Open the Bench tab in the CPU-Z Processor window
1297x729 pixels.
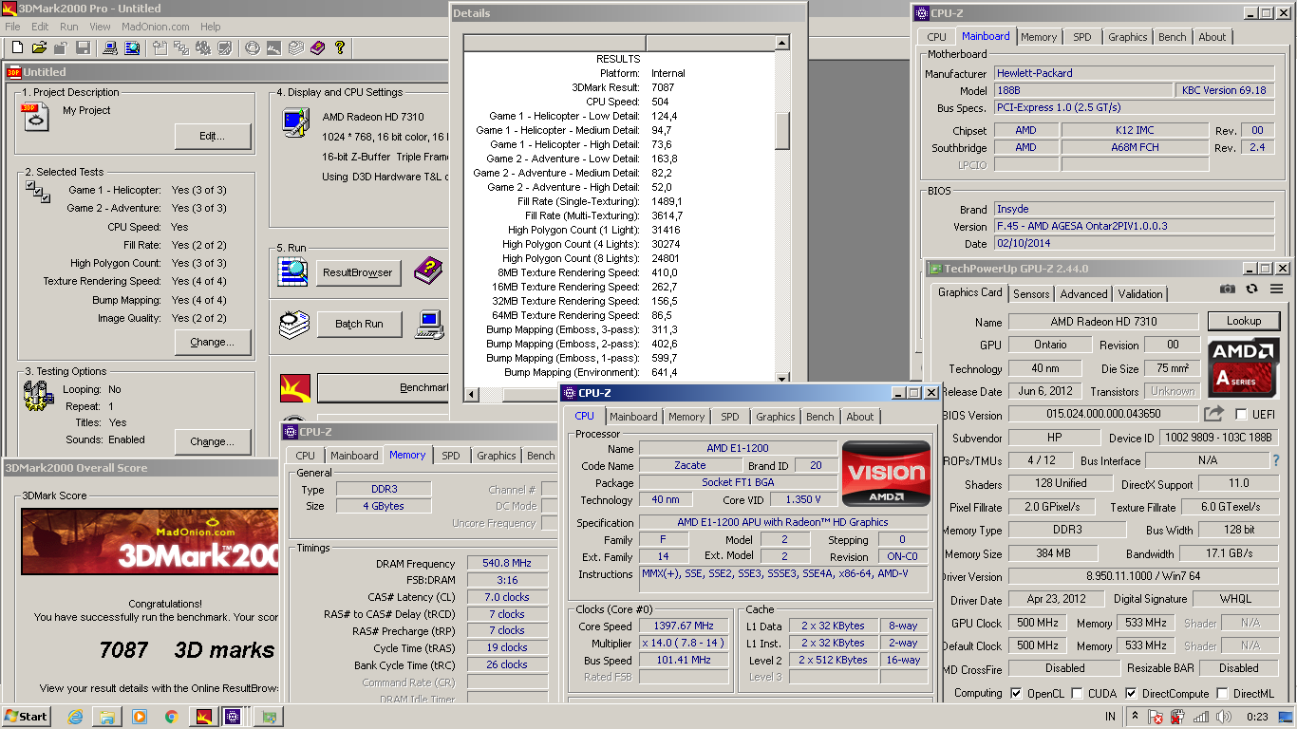point(820,417)
